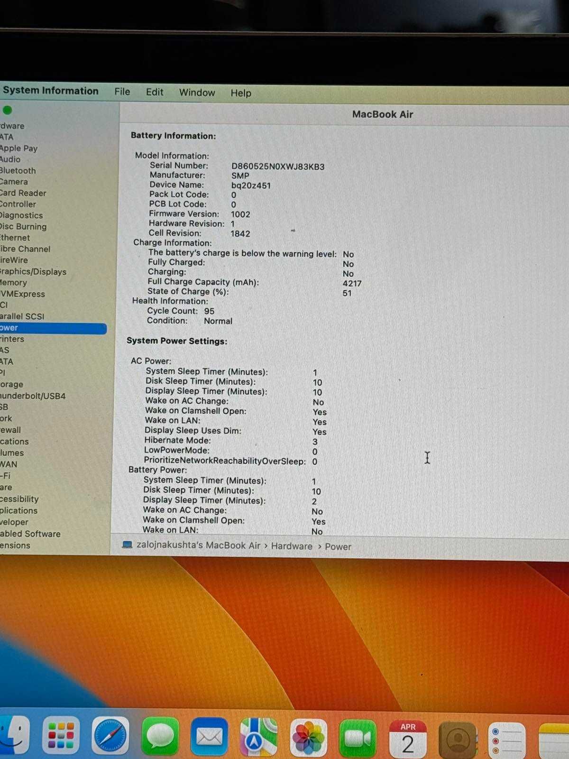
Task: Select WWAN in the sidebar
Action: point(9,464)
